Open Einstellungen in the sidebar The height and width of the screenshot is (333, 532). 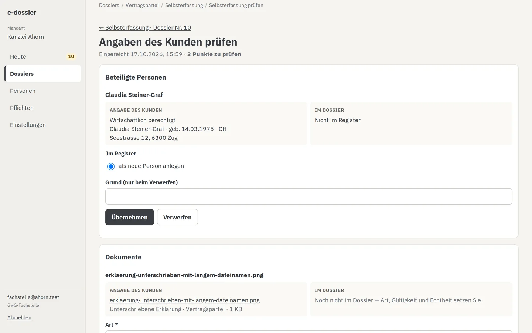coord(43,125)
